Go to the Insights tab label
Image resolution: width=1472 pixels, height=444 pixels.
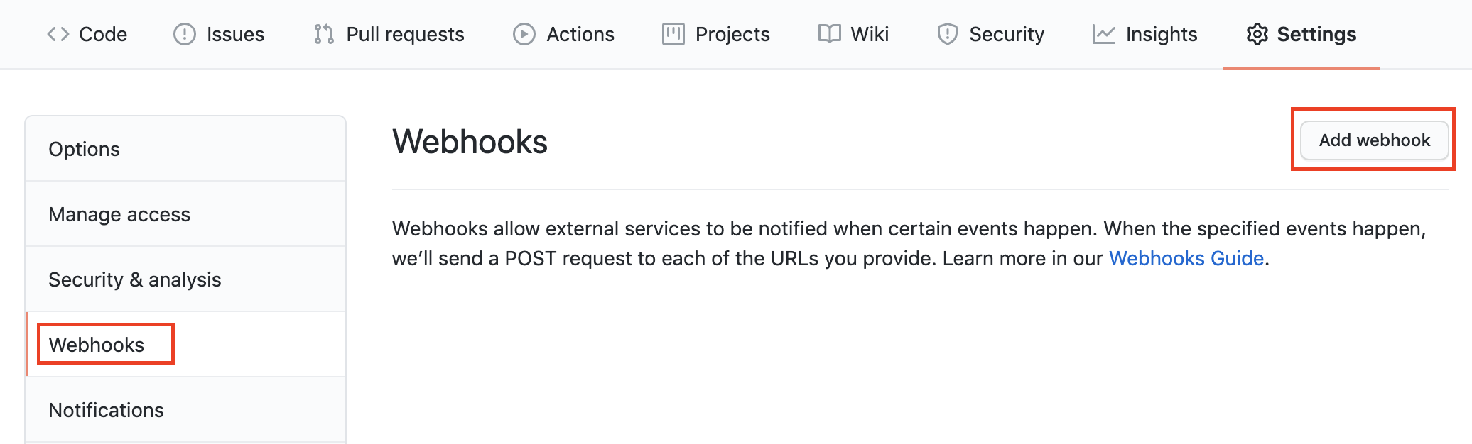click(x=1161, y=34)
